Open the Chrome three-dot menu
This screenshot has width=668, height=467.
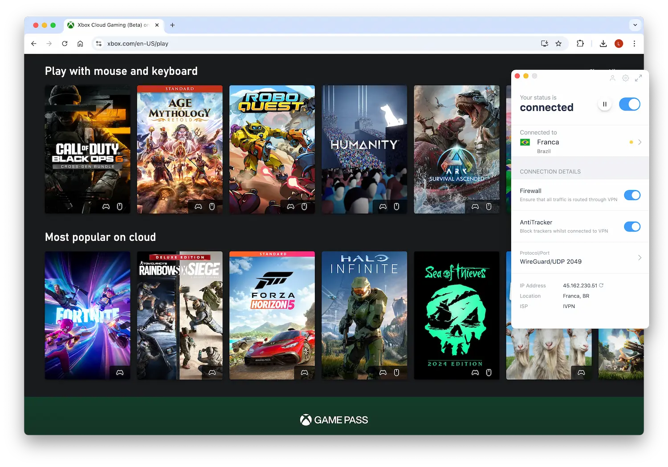click(634, 43)
